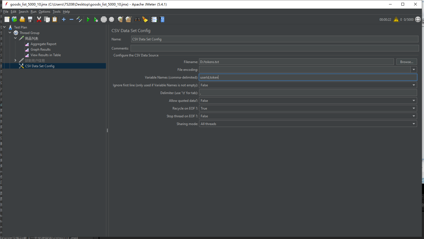Click the Shutdown icon
424x239 pixels.
112,19
